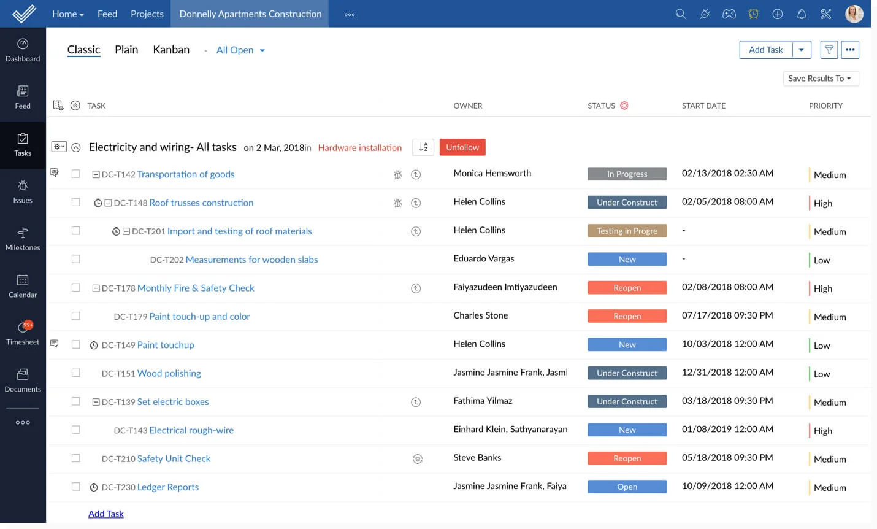Click the Reopen status badge for Safety Unit Check
877x529 pixels.
click(x=627, y=458)
